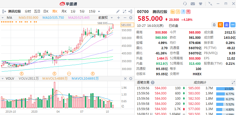
Task: Expand the trade statistics panel icon
Action: point(233,82)
